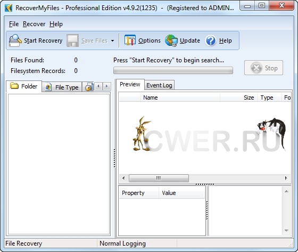Image resolution: width=298 pixels, height=252 pixels.
Task: Click the file list scroll left arrow
Action: (x=123, y=178)
